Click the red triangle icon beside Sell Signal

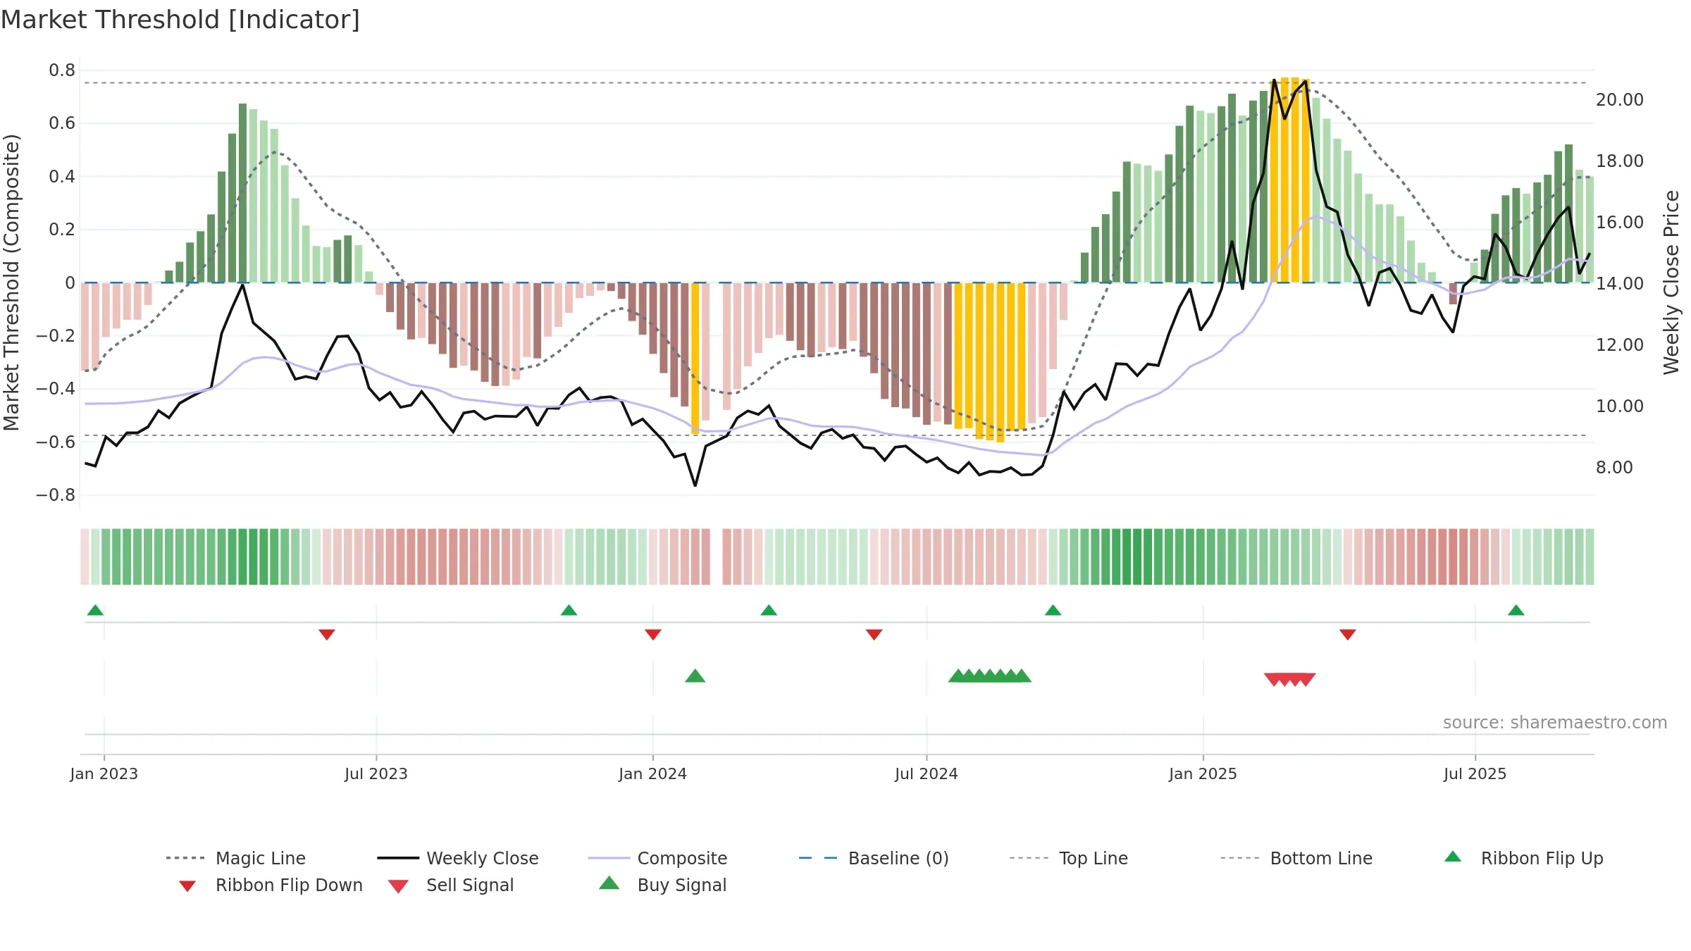[398, 886]
